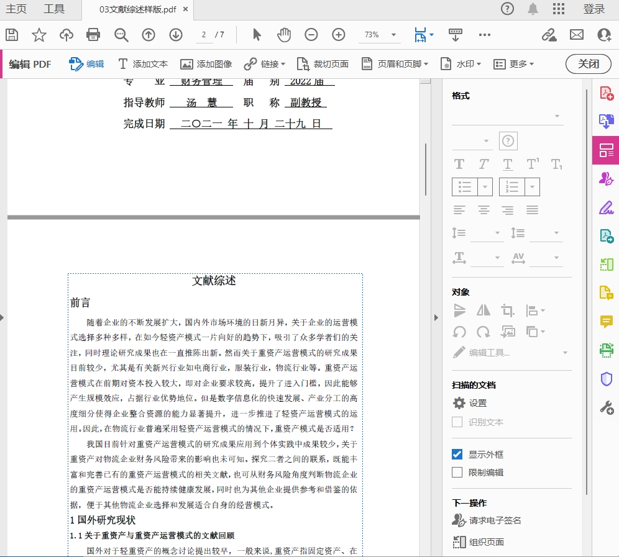Open the 工具 tab
Viewport: 619px width, 557px height.
(x=54, y=9)
